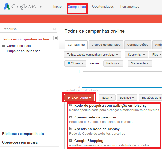162x149 pixels.
Task: Open the Cliques metric dropdown
Action: coord(75,63)
